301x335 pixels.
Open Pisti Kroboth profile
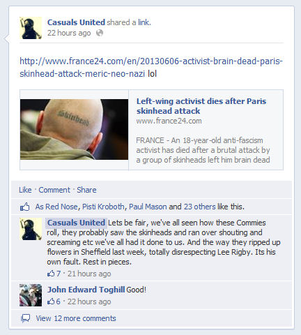pyautogui.click(x=103, y=207)
